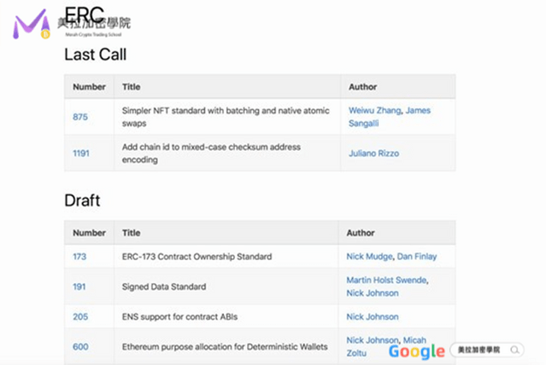The image size is (546, 365).
Task: Click the Google logo
Action: tap(416, 351)
